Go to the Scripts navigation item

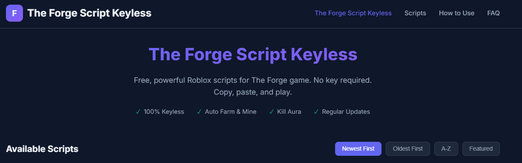pos(415,13)
